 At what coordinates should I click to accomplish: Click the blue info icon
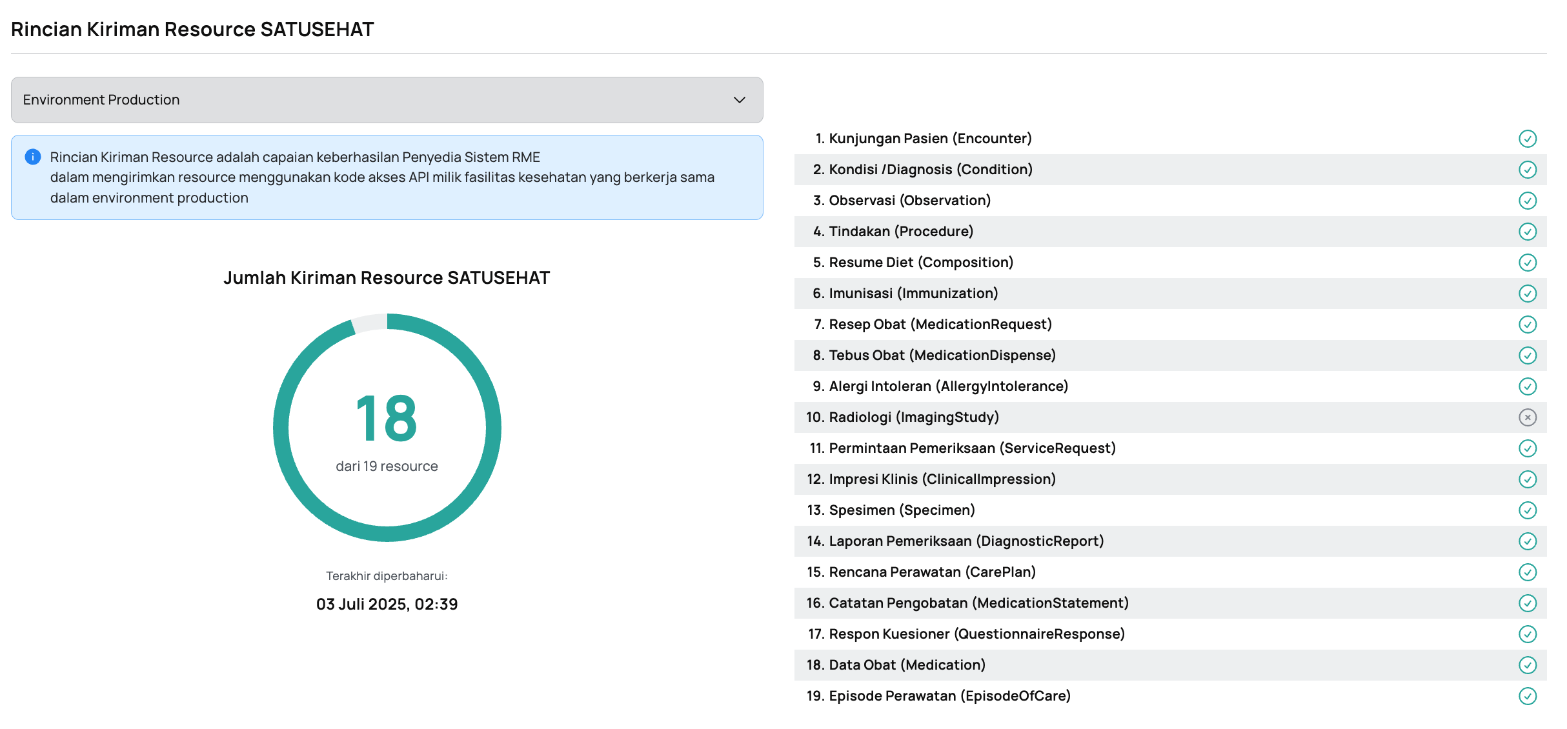click(x=33, y=157)
